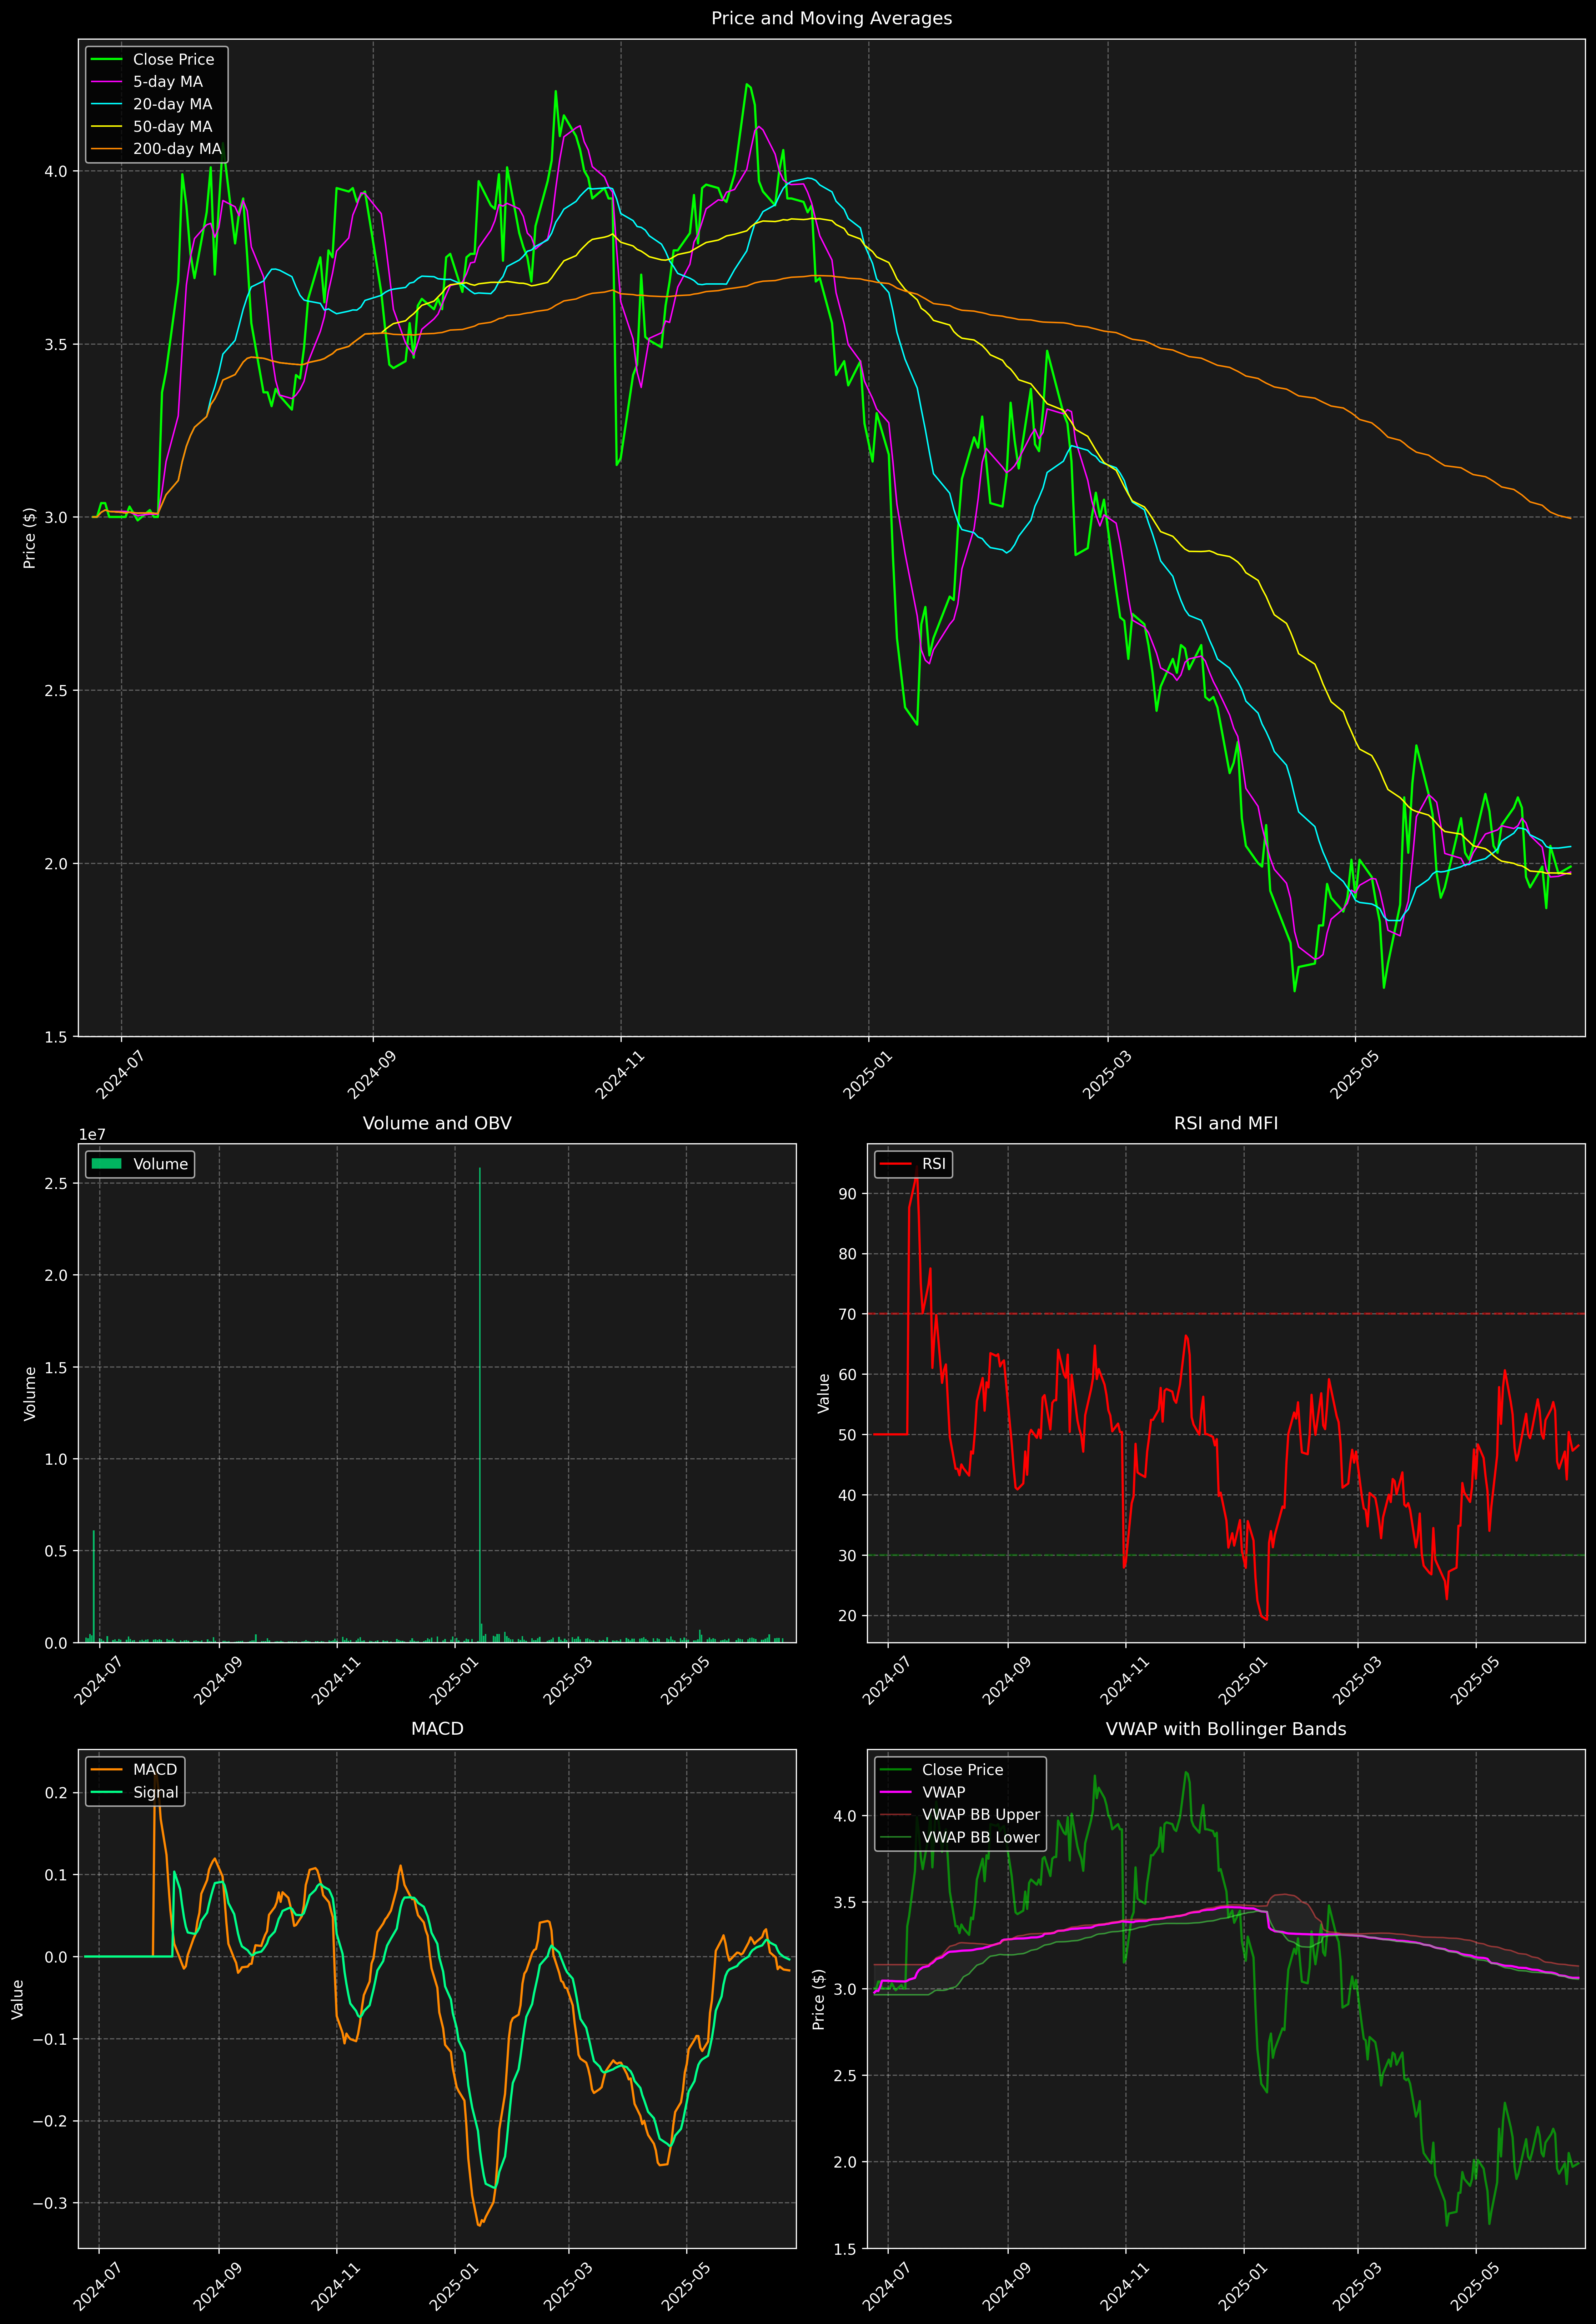This screenshot has height=2324, width=1596.
Task: Click the '200-day MA' legend entry
Action: coord(177,149)
